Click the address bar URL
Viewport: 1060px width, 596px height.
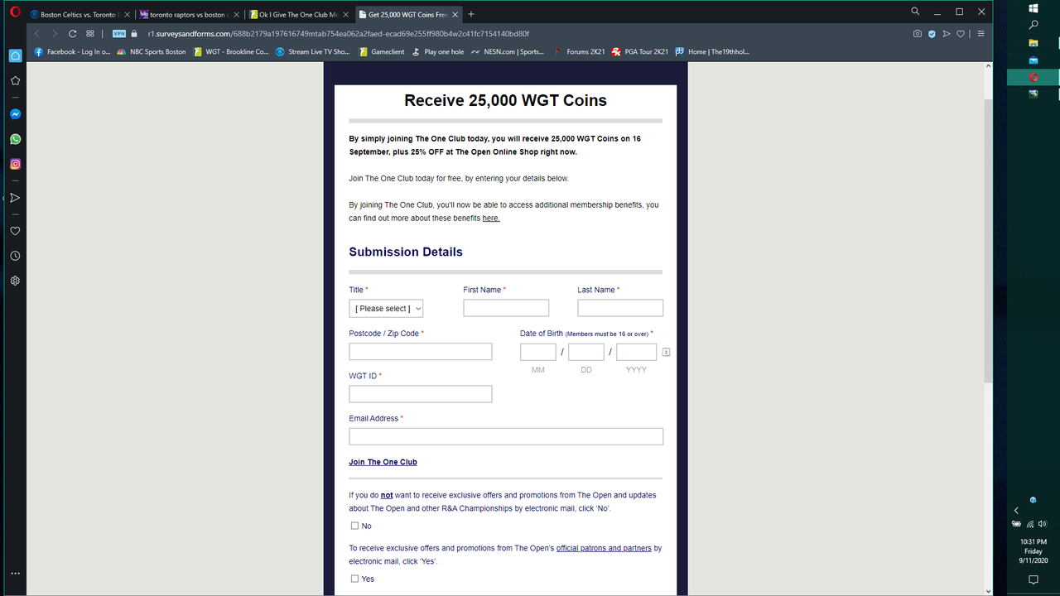click(338, 34)
